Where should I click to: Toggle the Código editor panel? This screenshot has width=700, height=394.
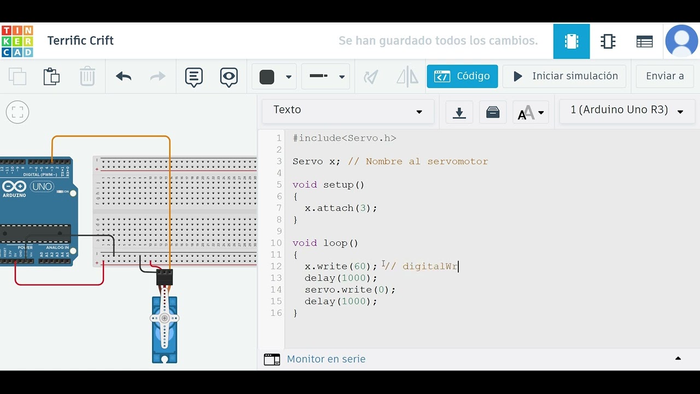click(462, 76)
